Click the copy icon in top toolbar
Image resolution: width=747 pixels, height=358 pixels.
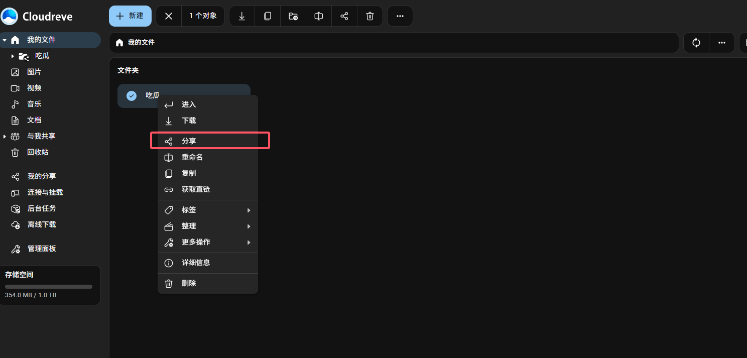pyautogui.click(x=268, y=16)
